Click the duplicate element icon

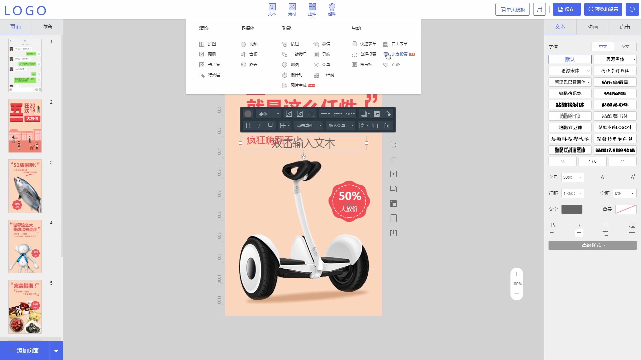[375, 126]
